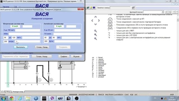179x101 pixels.
Task: Click the right vertical scrollbar of legend
Action: point(178,52)
